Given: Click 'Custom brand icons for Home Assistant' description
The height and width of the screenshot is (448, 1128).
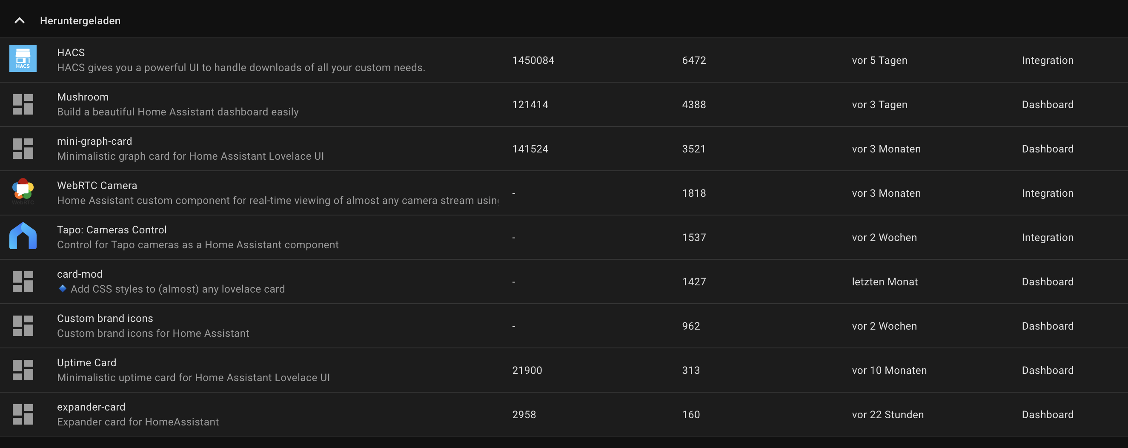Looking at the screenshot, I should [153, 333].
